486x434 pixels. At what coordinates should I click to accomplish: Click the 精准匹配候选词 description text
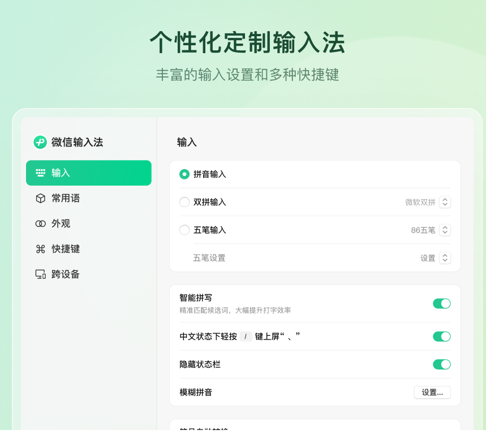click(x=235, y=310)
